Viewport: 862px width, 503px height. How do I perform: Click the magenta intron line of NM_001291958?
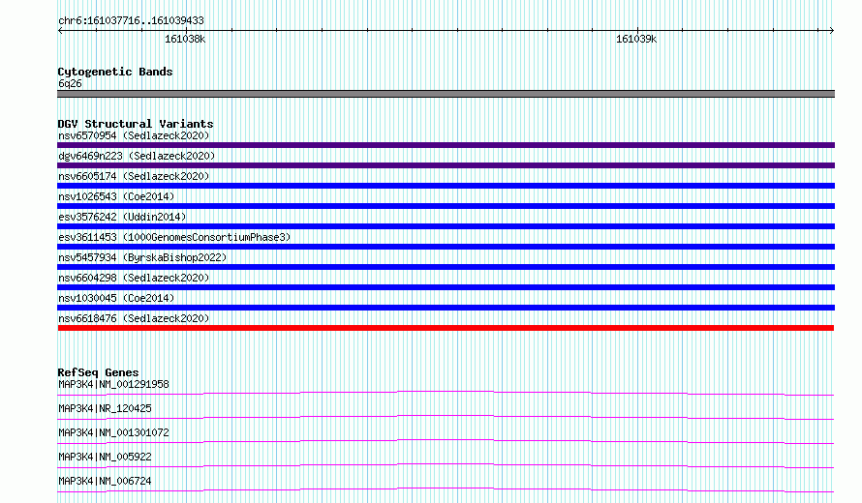(x=446, y=392)
